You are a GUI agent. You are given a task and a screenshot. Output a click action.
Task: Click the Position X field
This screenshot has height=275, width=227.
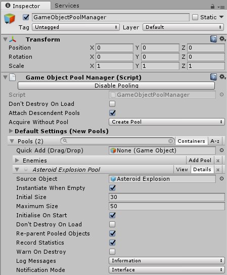click(x=114, y=48)
